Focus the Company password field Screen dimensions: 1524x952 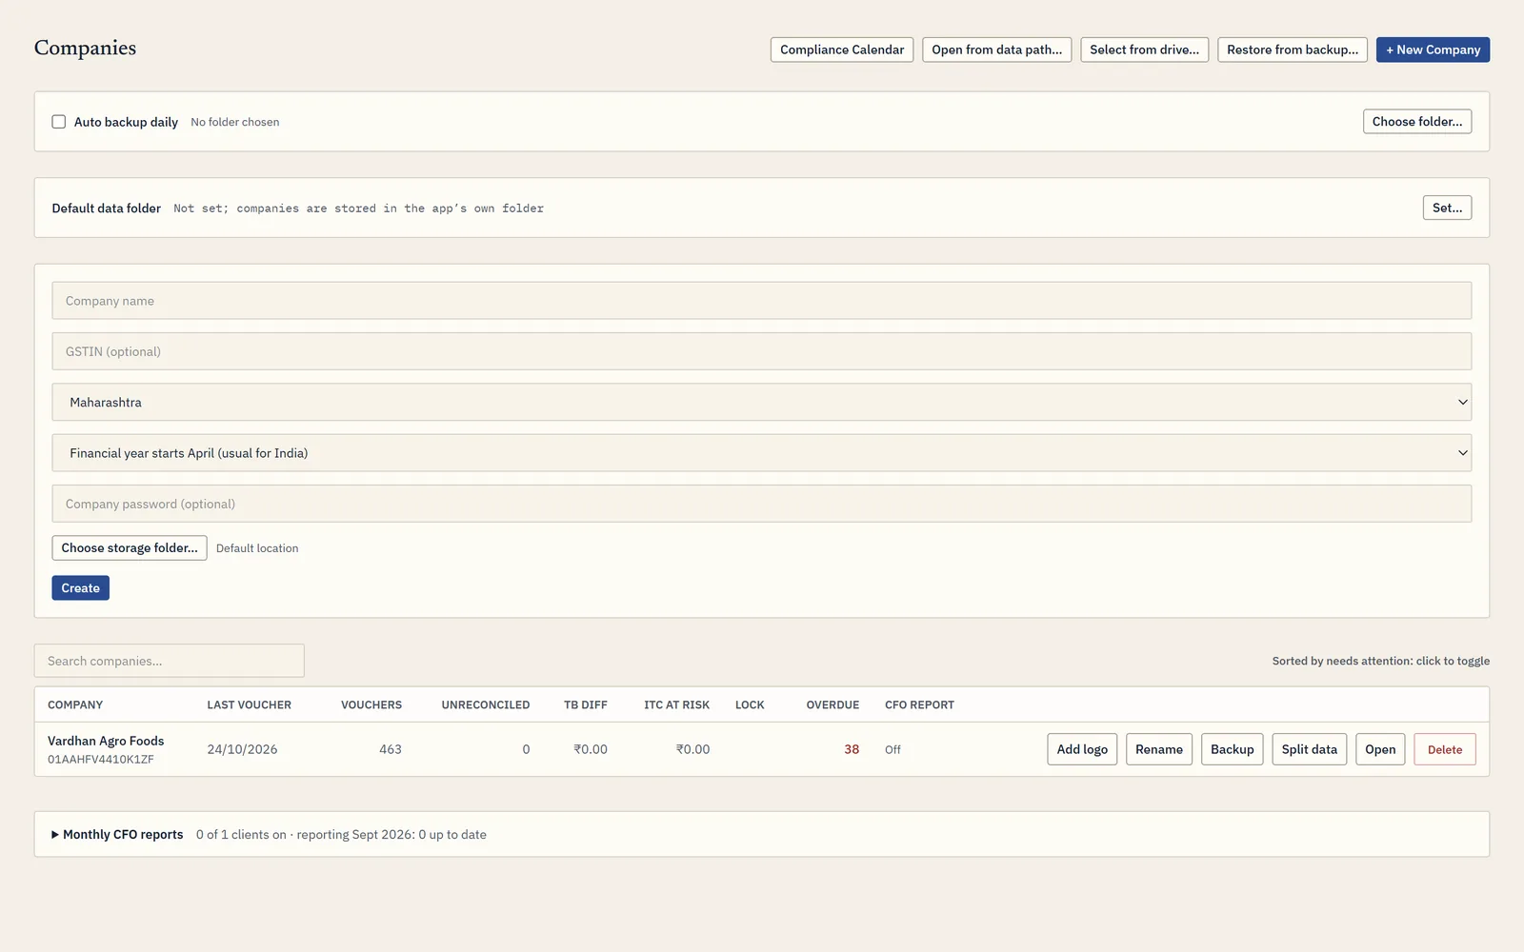[761, 504]
